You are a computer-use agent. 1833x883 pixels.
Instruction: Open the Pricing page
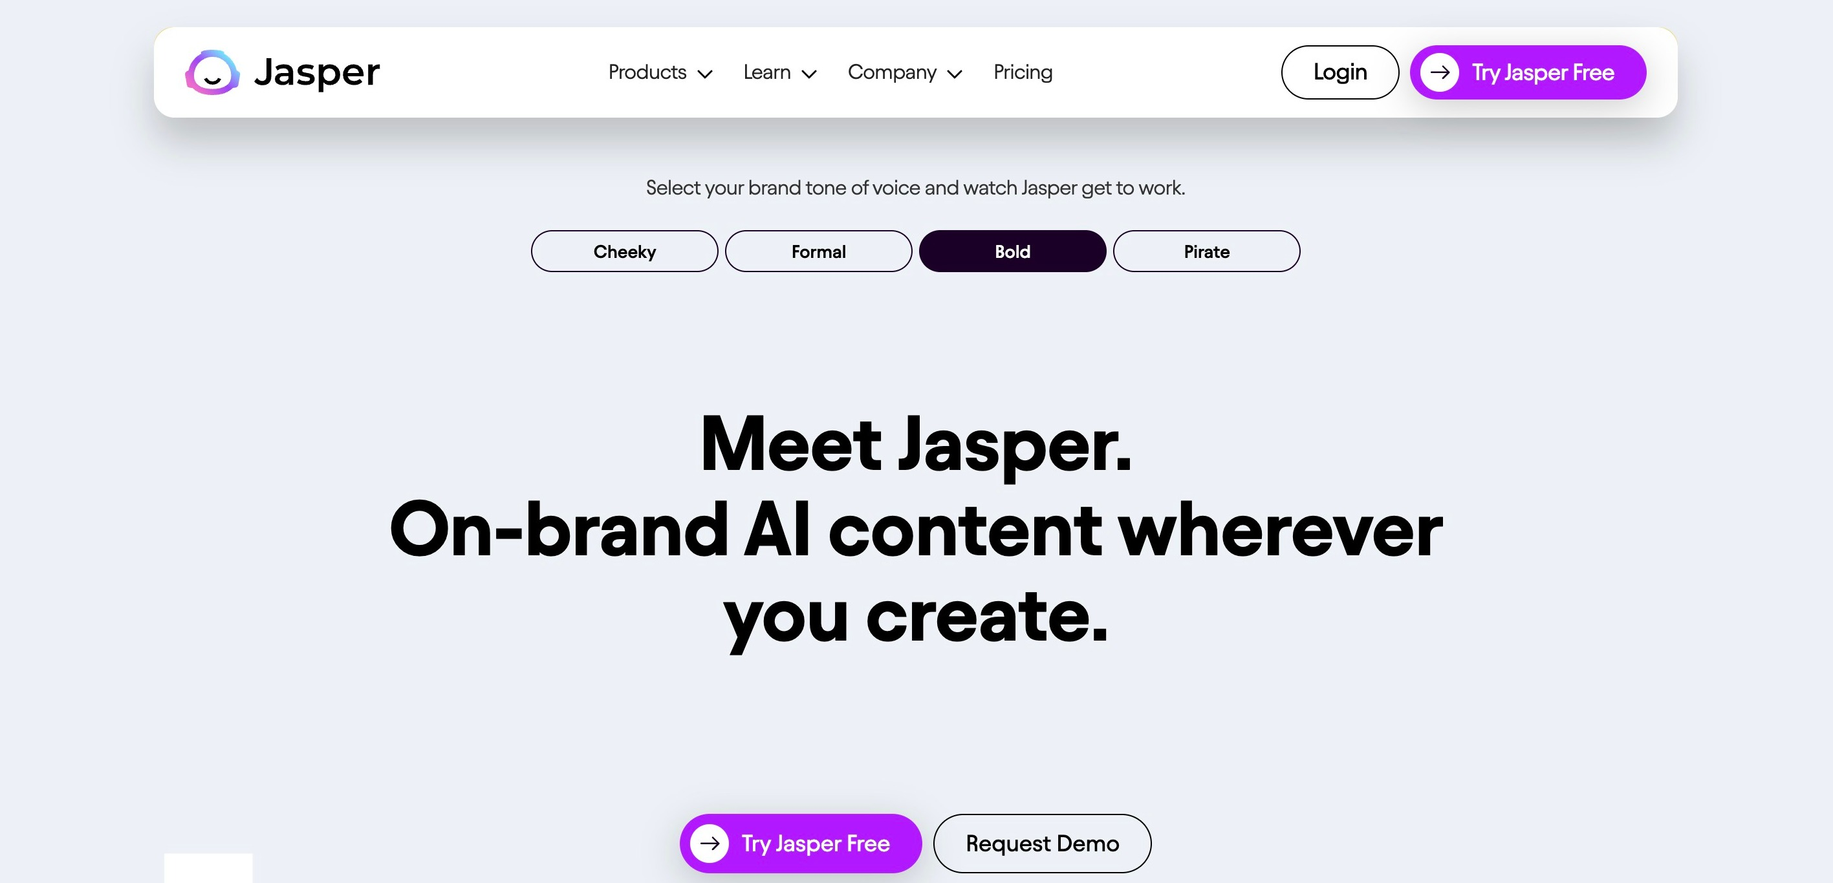1022,72
